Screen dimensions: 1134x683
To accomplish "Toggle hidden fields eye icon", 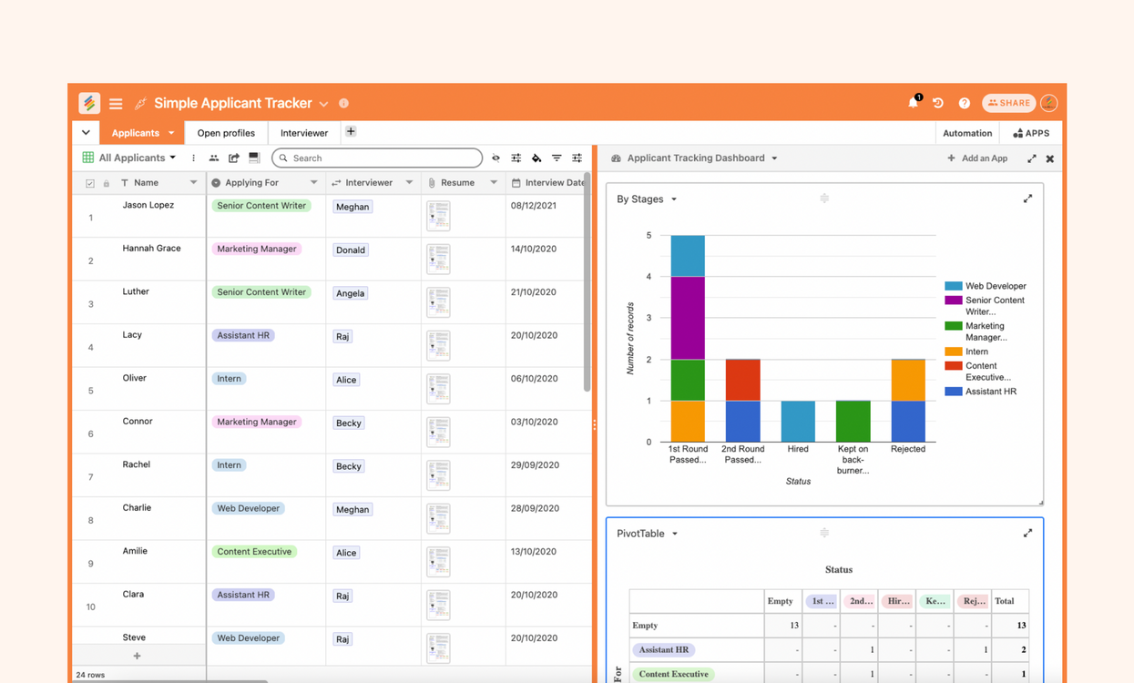I will (x=495, y=158).
